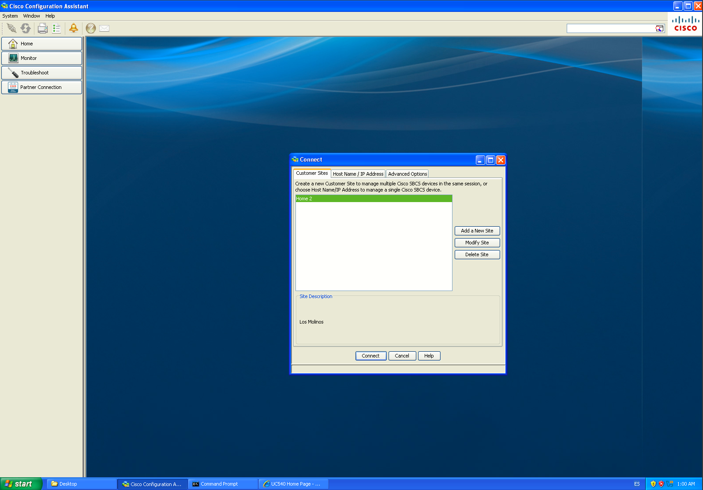Click the network connection tray icon

point(670,484)
